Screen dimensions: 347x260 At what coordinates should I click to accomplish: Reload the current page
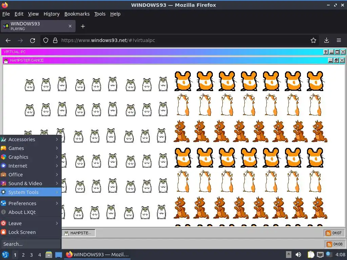pyautogui.click(x=33, y=40)
